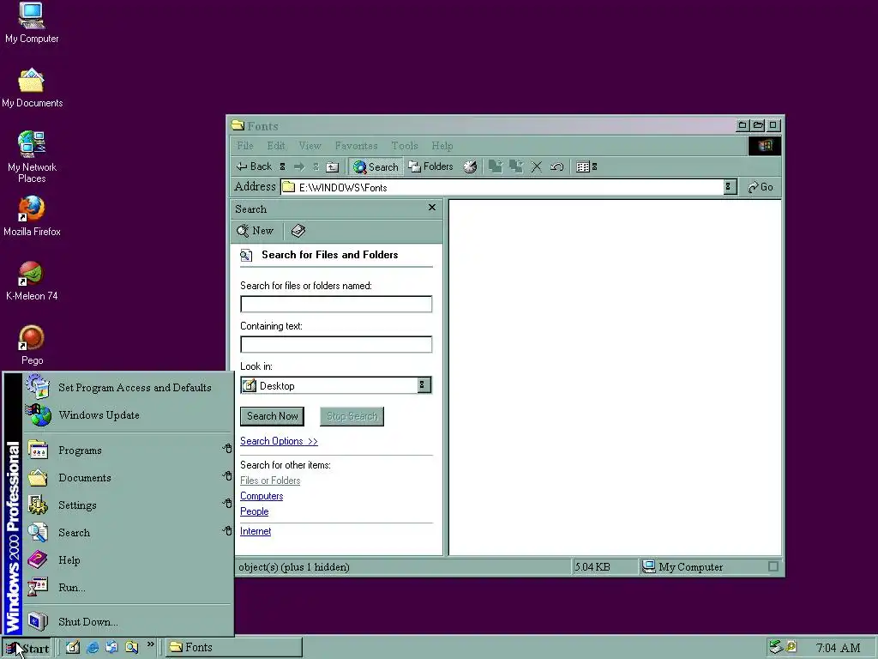
Task: Open the Help menu in Fonts window
Action: [x=442, y=146]
